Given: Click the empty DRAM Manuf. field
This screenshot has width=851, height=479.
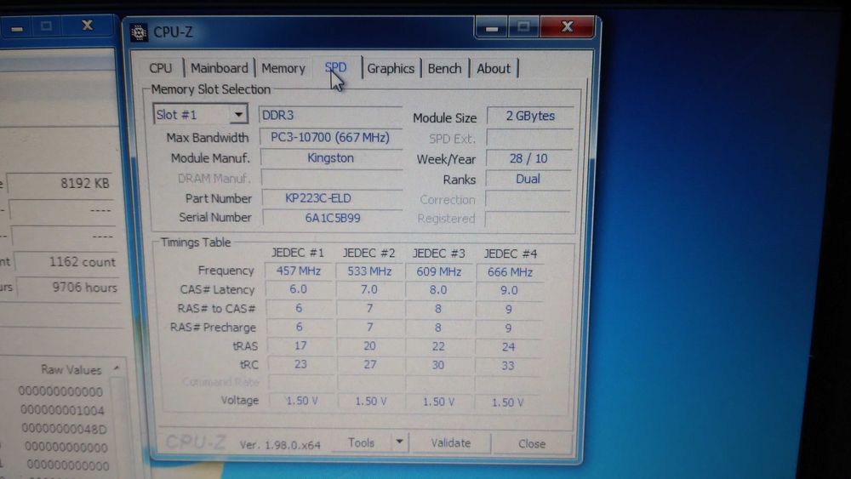Looking at the screenshot, I should point(332,178).
